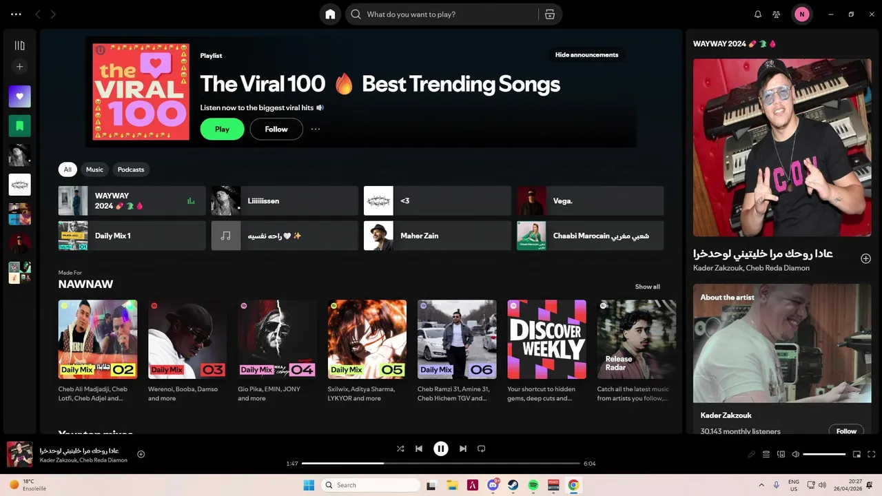The width and height of the screenshot is (882, 496).
Task: Open Release Radar card
Action: point(637,351)
